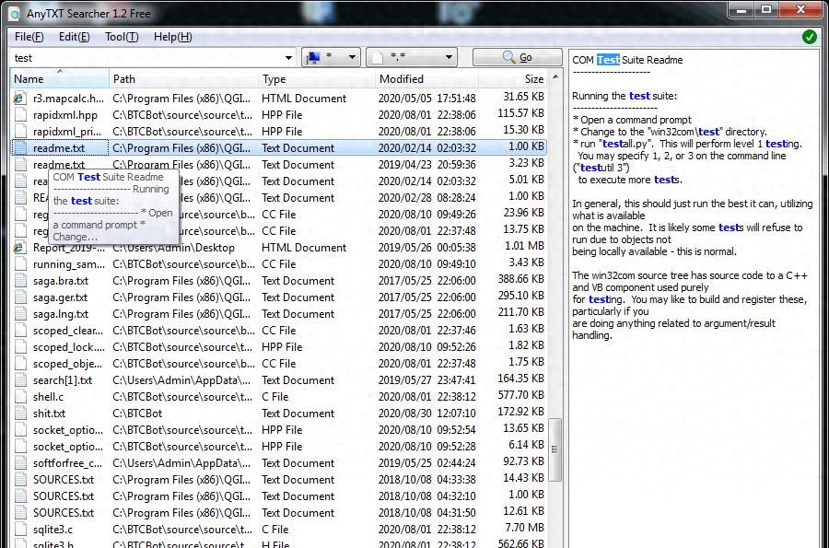
Task: Select the rapidxml.hpp result row
Action: 279,115
